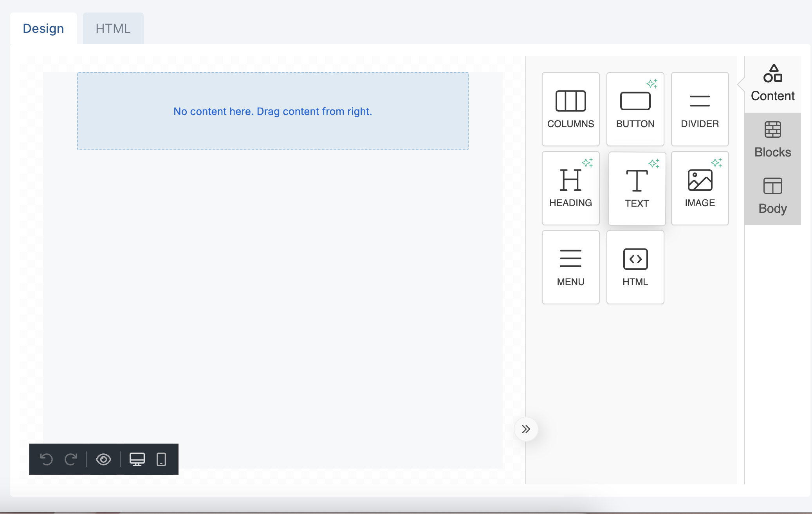Click the Image content tile
The height and width of the screenshot is (514, 812).
700,188
